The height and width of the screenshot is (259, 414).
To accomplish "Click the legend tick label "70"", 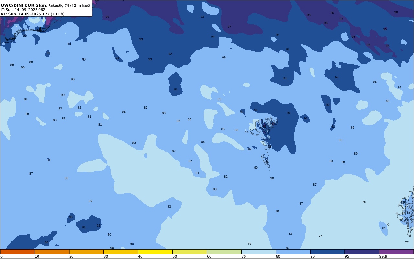I will coord(244,256).
